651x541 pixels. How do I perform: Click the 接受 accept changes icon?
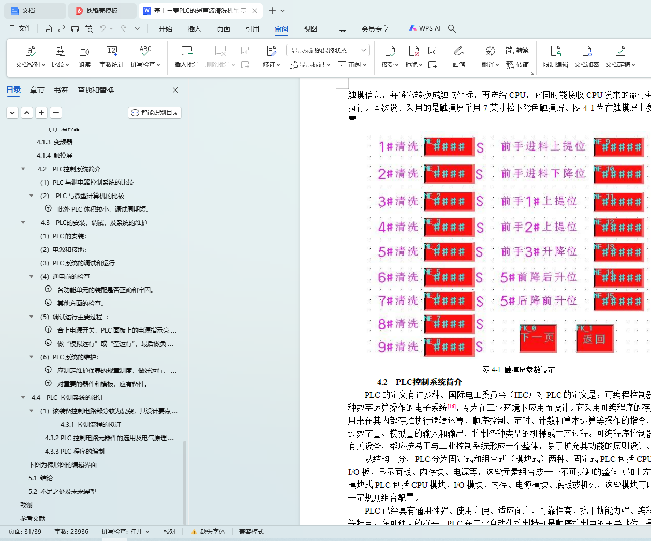click(x=390, y=51)
